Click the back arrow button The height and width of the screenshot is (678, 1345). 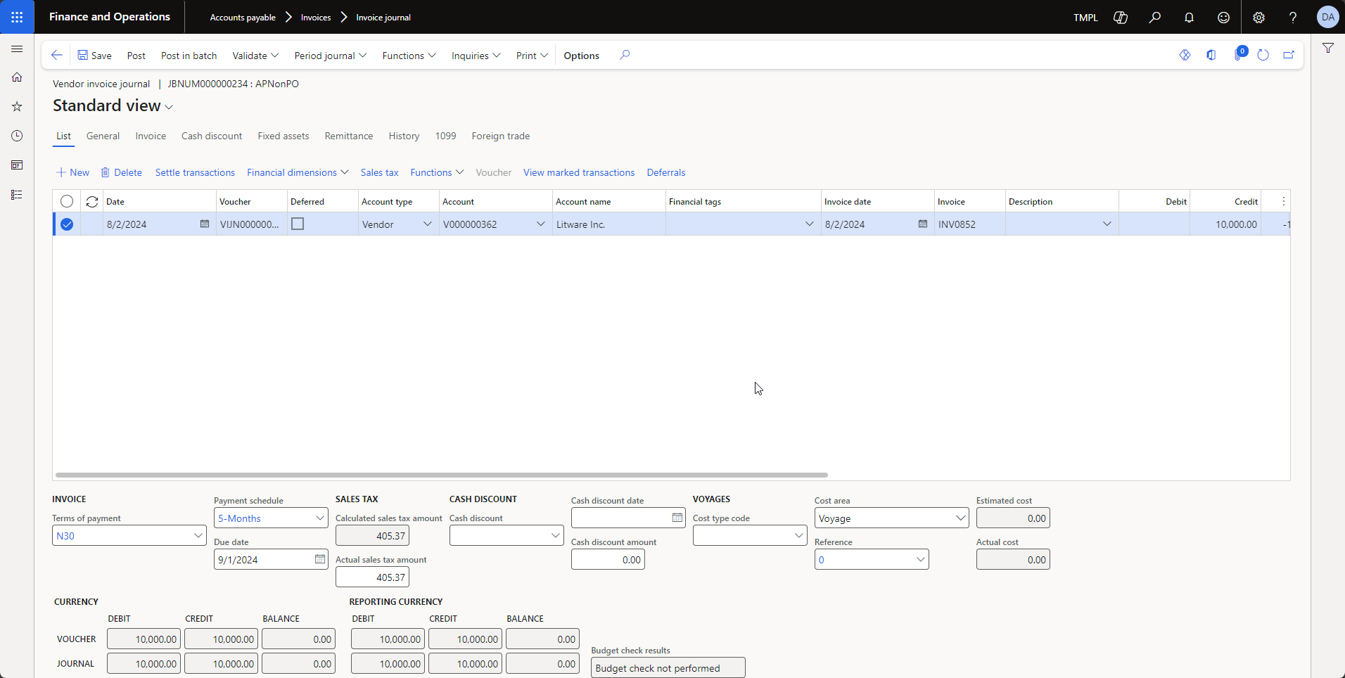coord(57,56)
